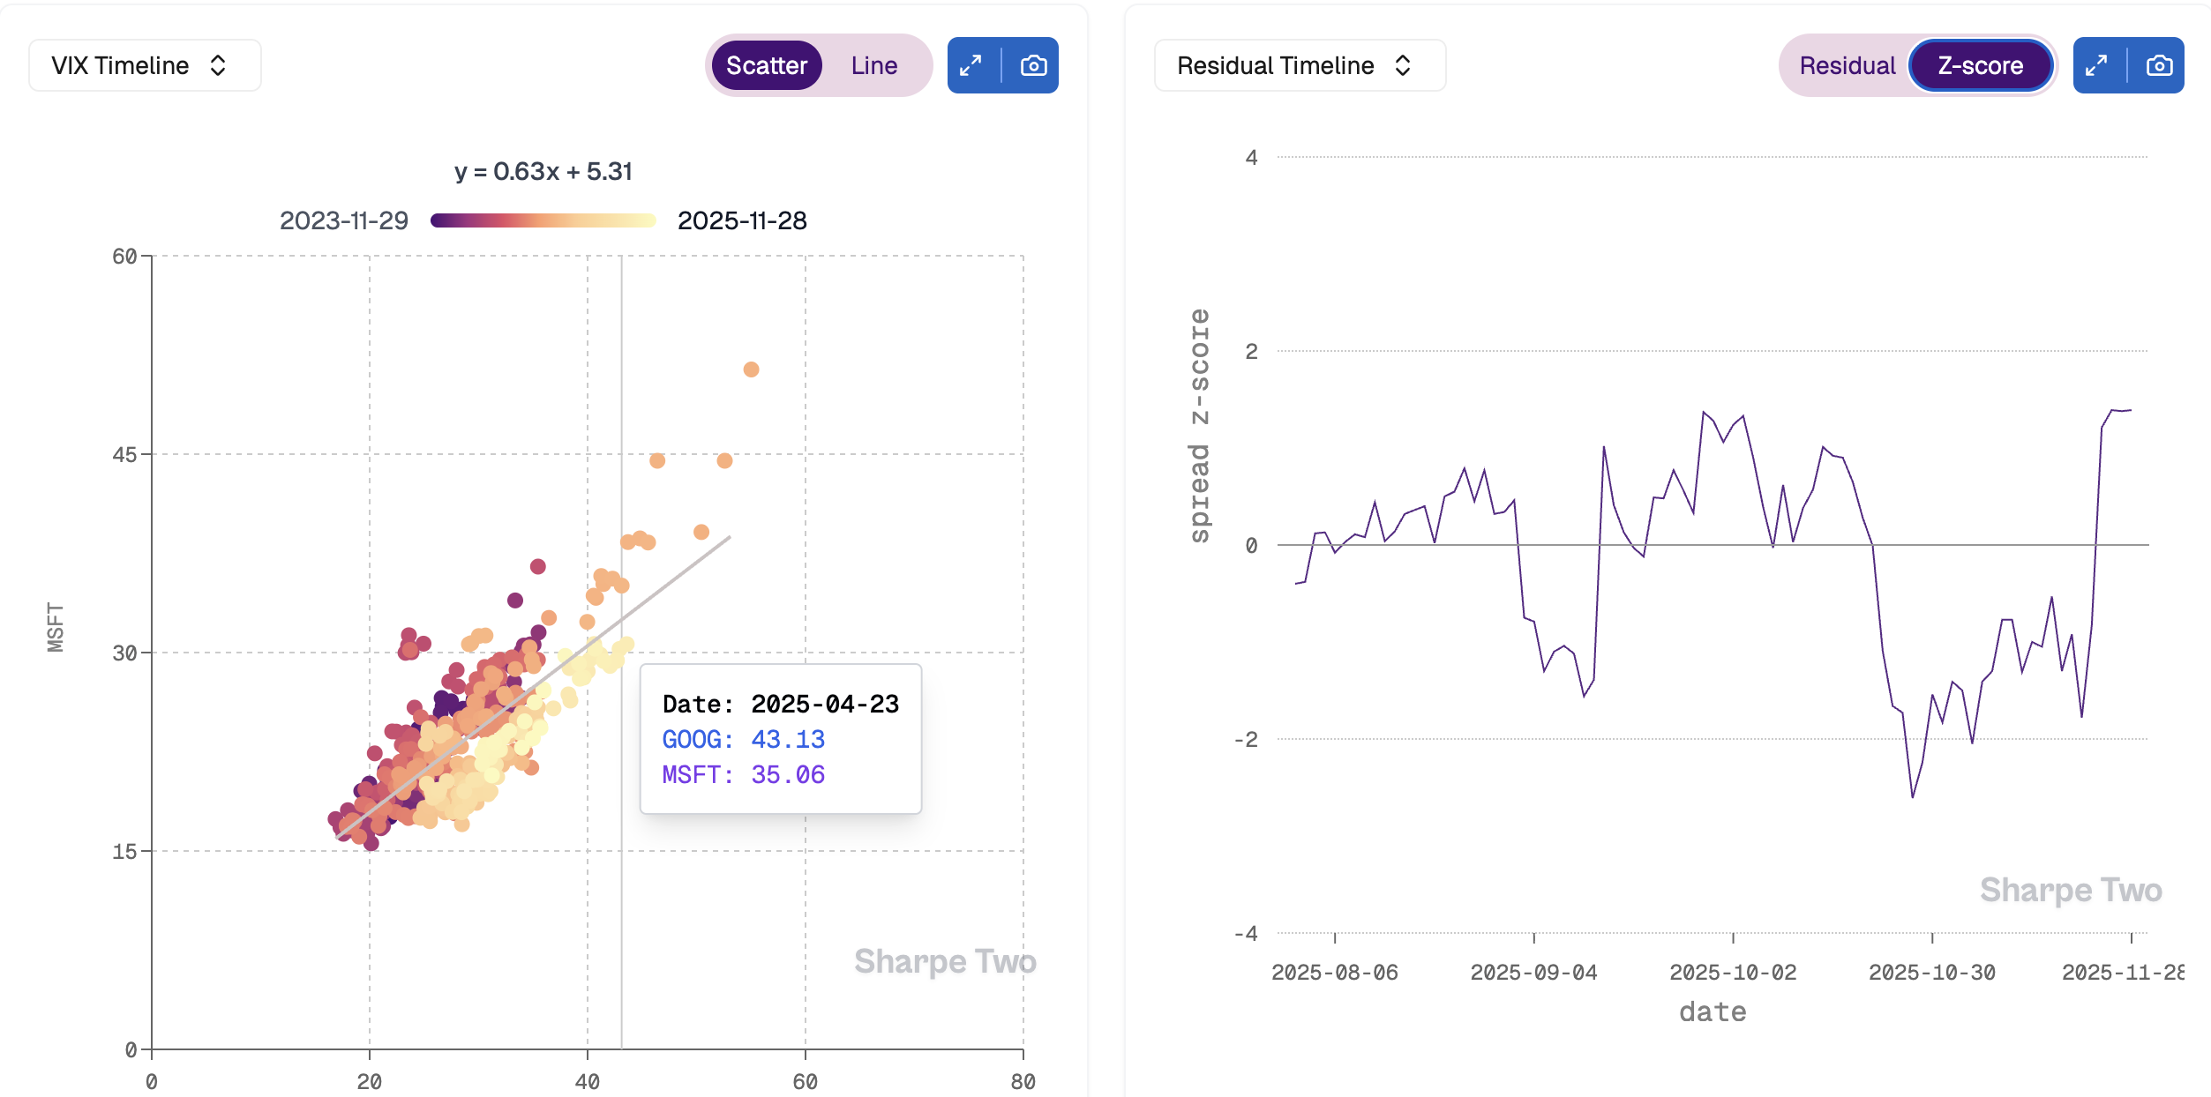Click the 2025-10-02 date axis tick label

pyautogui.click(x=1733, y=972)
